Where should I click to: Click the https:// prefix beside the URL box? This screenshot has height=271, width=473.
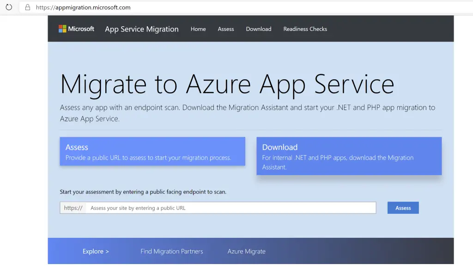(73, 207)
